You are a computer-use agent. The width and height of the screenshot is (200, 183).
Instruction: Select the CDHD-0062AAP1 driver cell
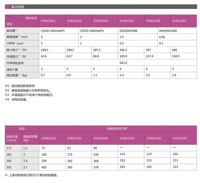53,31
